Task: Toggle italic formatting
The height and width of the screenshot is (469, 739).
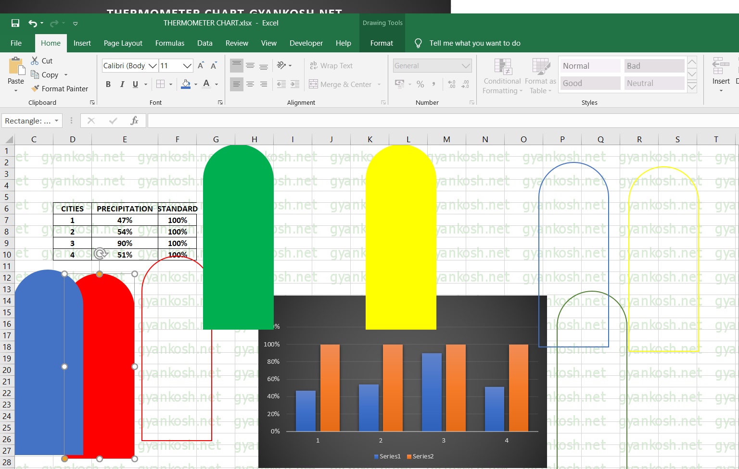Action: (x=122, y=84)
